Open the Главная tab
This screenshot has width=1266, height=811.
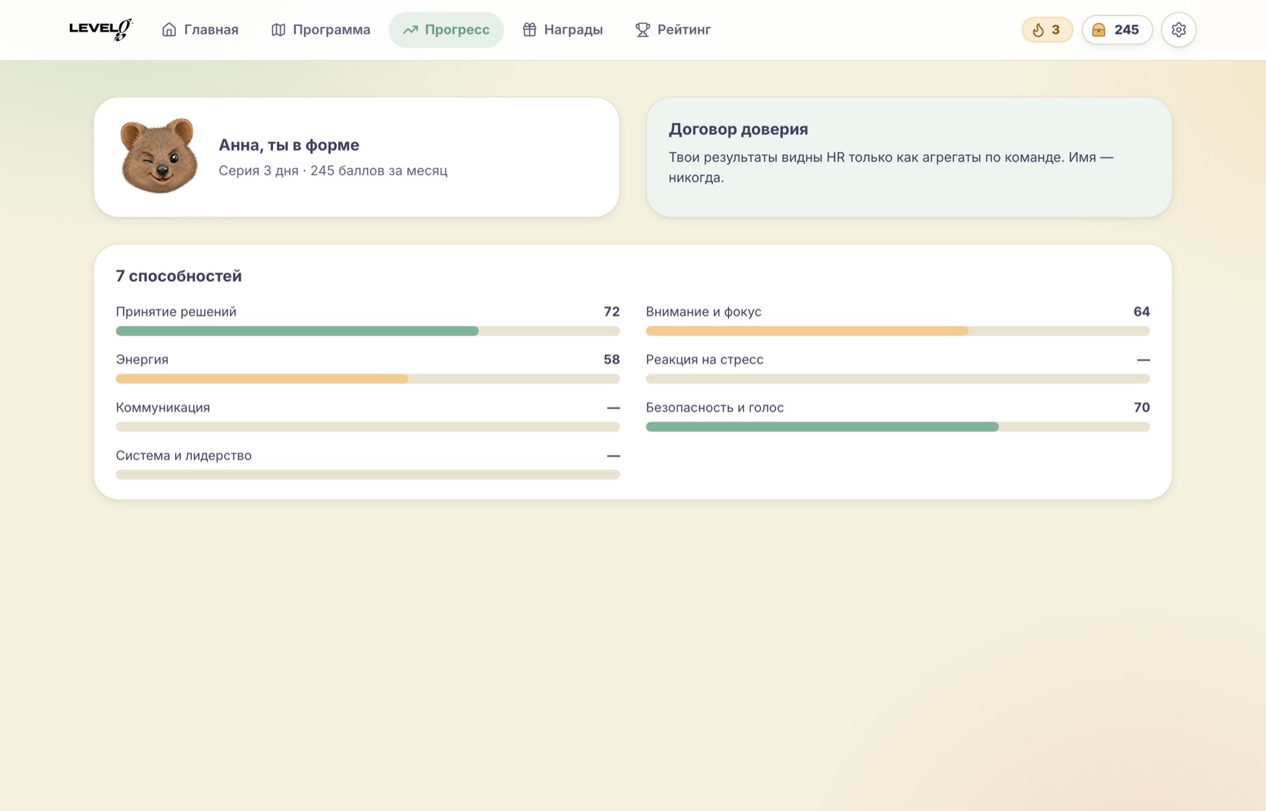coord(200,30)
